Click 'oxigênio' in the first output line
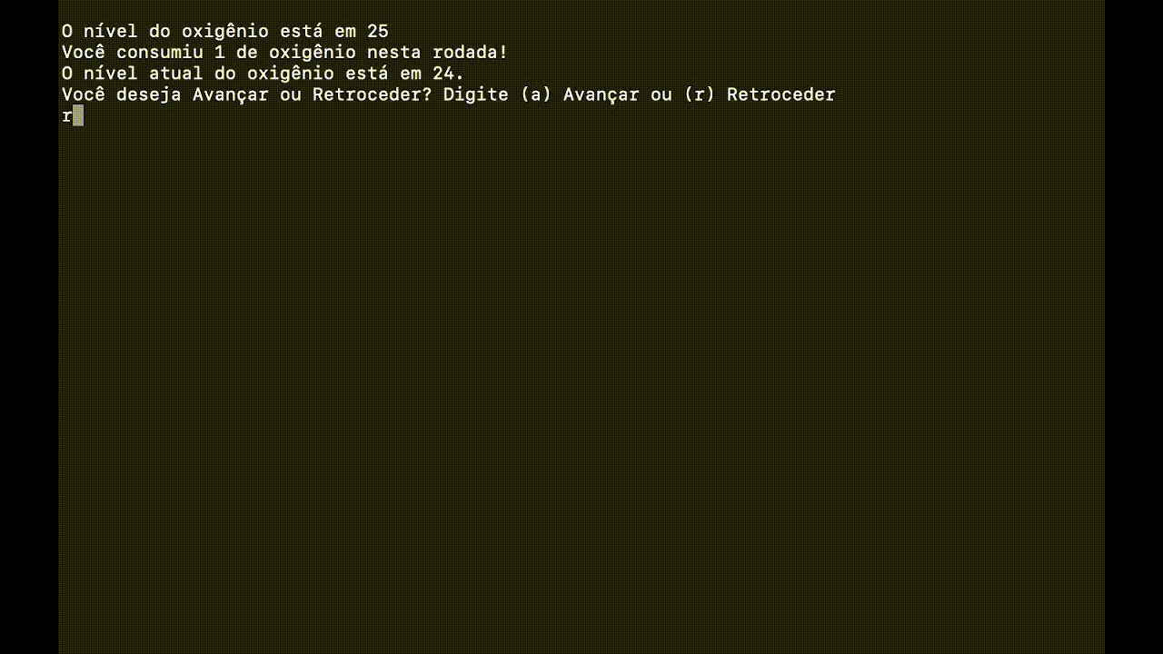The image size is (1163, 654). 225,32
